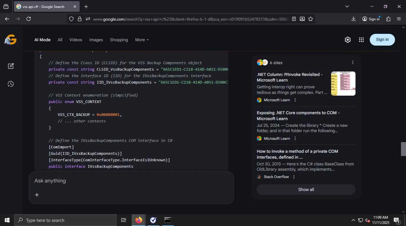Open the options menu beside '6 sites'
The height and width of the screenshot is (226, 406).
(353, 62)
